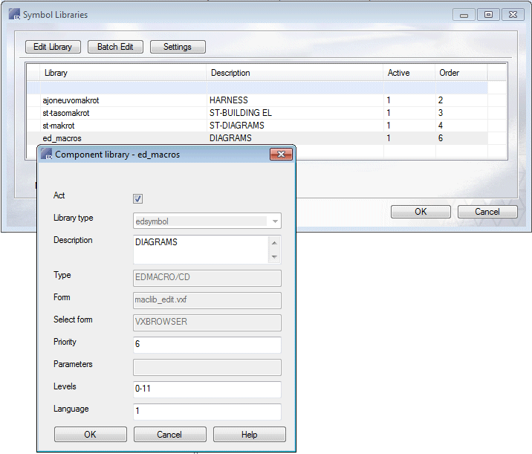Cancel the Component library dialog
The height and width of the screenshot is (454, 532).
pyautogui.click(x=169, y=435)
